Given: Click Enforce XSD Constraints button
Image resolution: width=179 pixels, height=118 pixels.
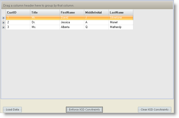Looking at the screenshot, I should [x=84, y=109].
